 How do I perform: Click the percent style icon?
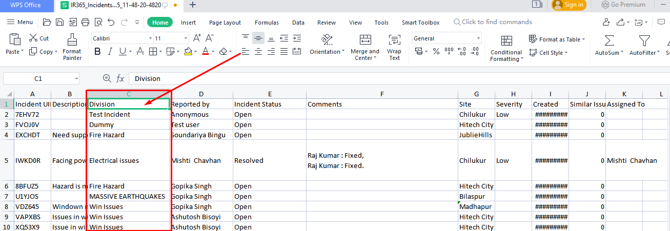[x=436, y=52]
